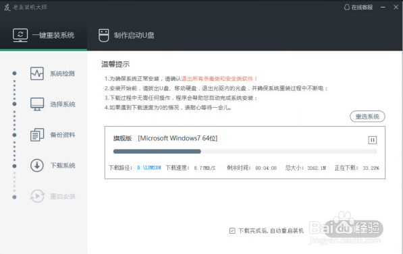The width and height of the screenshot is (403, 254).
Task: Click the 在线客服 bell icon
Action: click(x=347, y=7)
